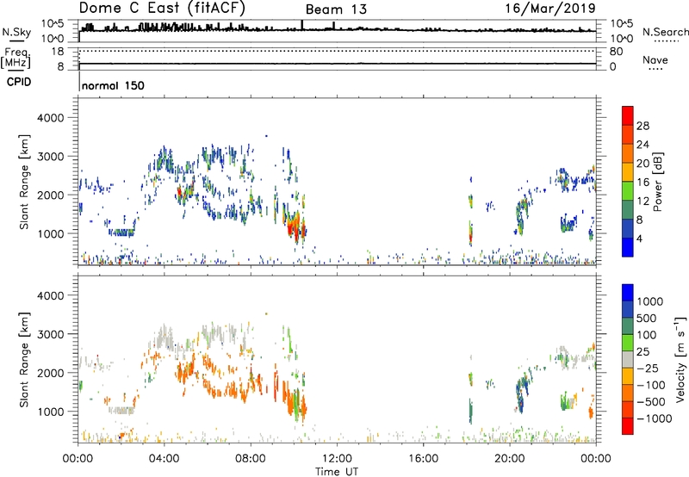Click the 'Velocity [m s-1]' color bar label
This screenshot has width=689, height=477.
(680, 359)
